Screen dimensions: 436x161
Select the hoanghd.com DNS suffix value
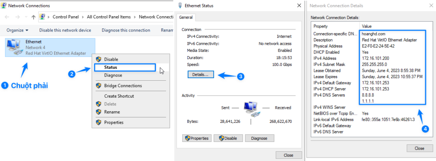point(373,34)
